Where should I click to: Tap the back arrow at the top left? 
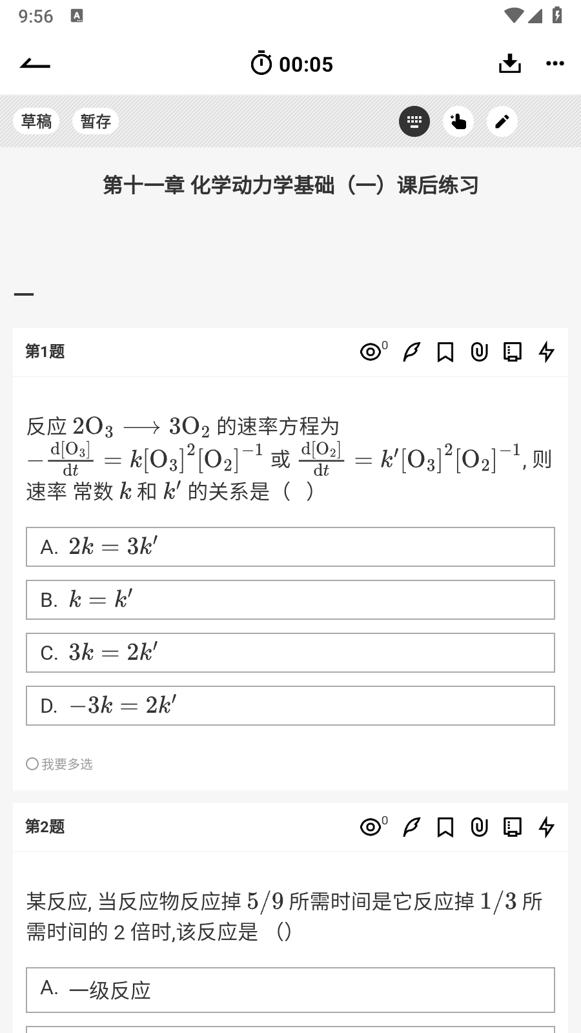tap(35, 63)
